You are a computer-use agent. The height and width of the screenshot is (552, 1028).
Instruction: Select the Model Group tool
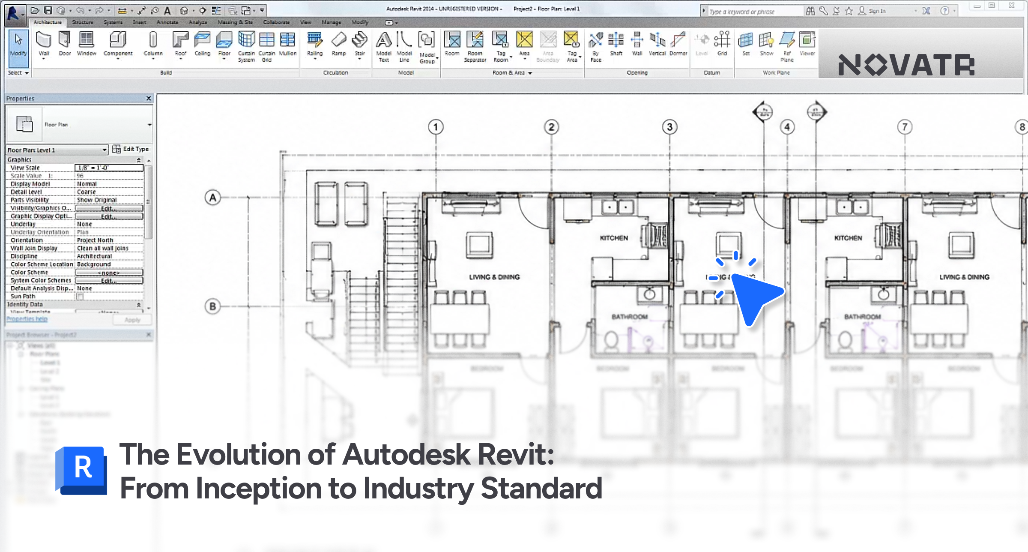[x=427, y=48]
